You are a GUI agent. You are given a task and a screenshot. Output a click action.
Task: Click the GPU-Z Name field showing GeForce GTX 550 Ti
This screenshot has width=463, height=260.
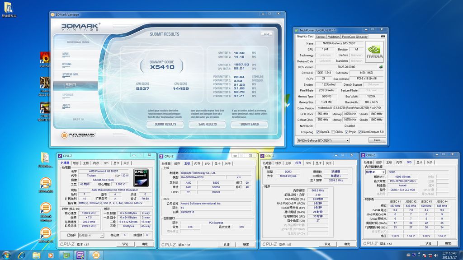pyautogui.click(x=340, y=43)
